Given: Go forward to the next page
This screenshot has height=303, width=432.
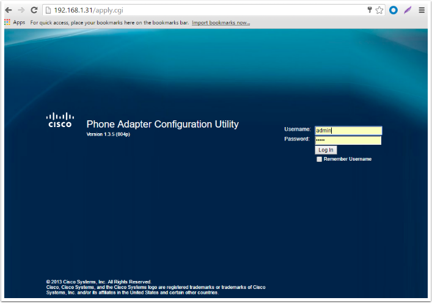Looking at the screenshot, I should coord(21,10).
